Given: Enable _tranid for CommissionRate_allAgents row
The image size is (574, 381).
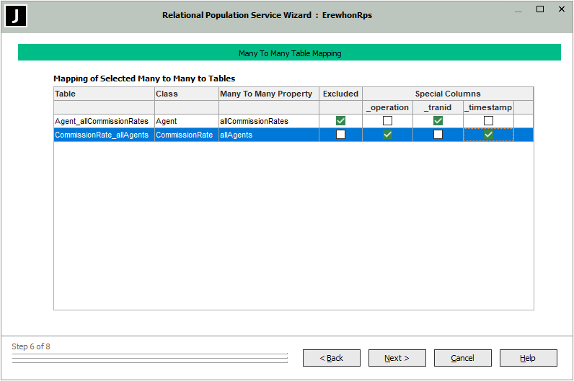Looking at the screenshot, I should click(438, 135).
